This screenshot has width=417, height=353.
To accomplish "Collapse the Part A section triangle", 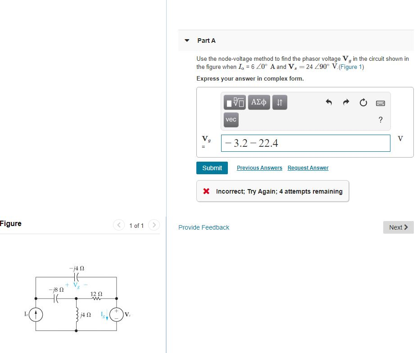I will 186,40.
